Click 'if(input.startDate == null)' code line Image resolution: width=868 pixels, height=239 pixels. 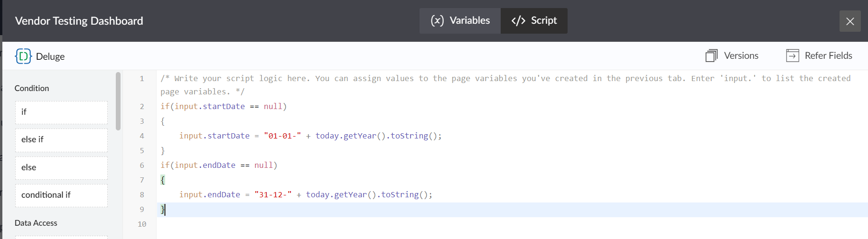pos(224,106)
